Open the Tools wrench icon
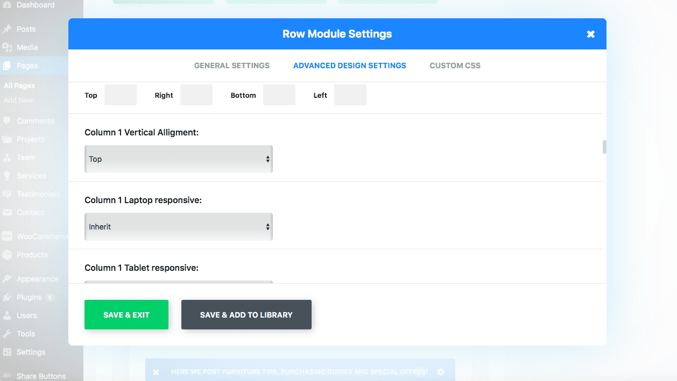Screen dimensions: 677x381 coord(7,334)
